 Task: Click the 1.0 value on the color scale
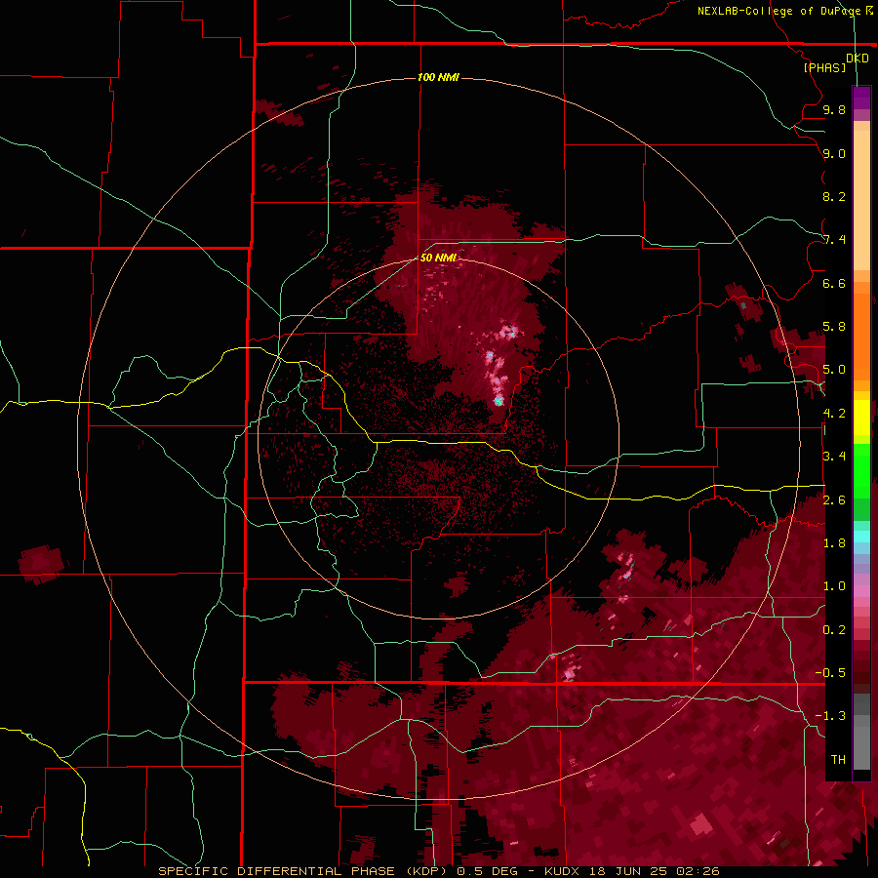[x=834, y=586]
